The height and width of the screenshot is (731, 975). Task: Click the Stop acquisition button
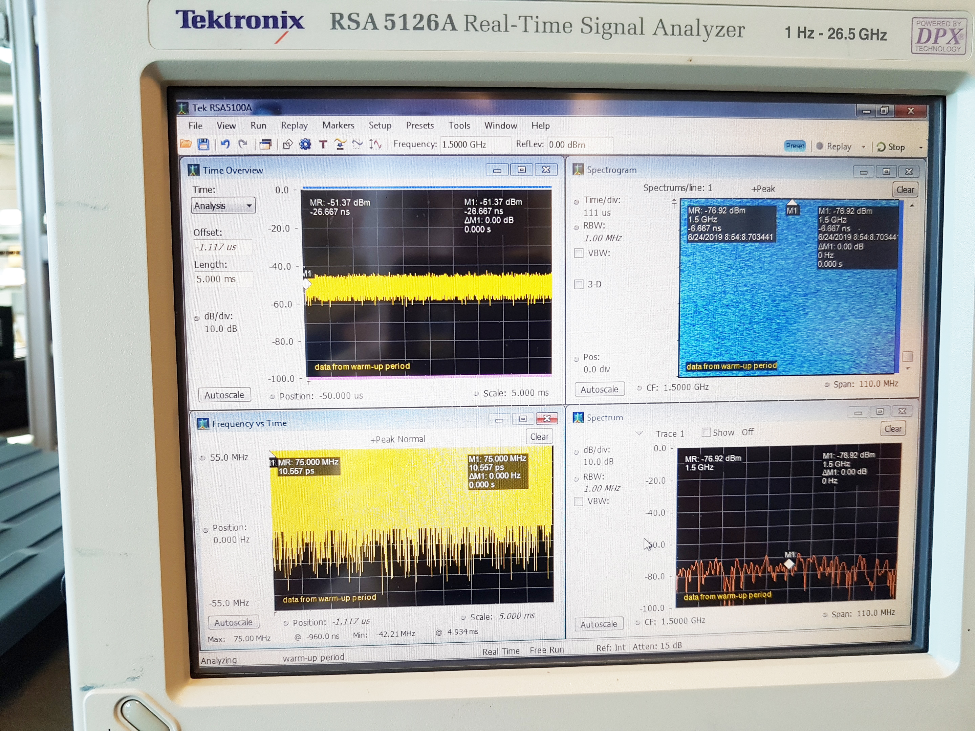(891, 147)
